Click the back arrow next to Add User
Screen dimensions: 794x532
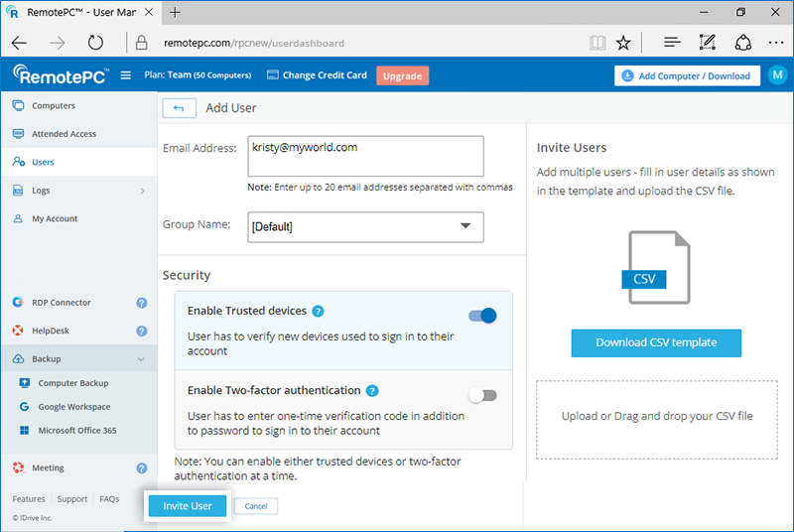tap(179, 108)
